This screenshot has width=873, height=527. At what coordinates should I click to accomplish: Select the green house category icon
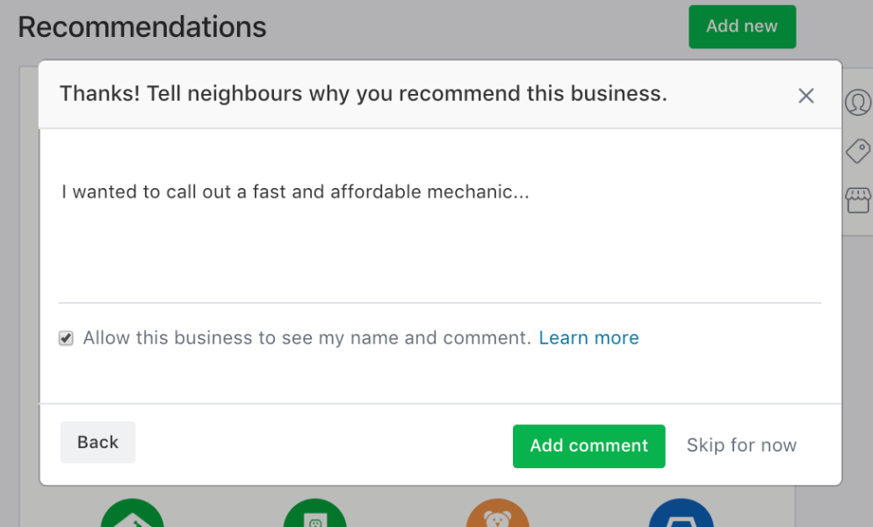tap(133, 513)
